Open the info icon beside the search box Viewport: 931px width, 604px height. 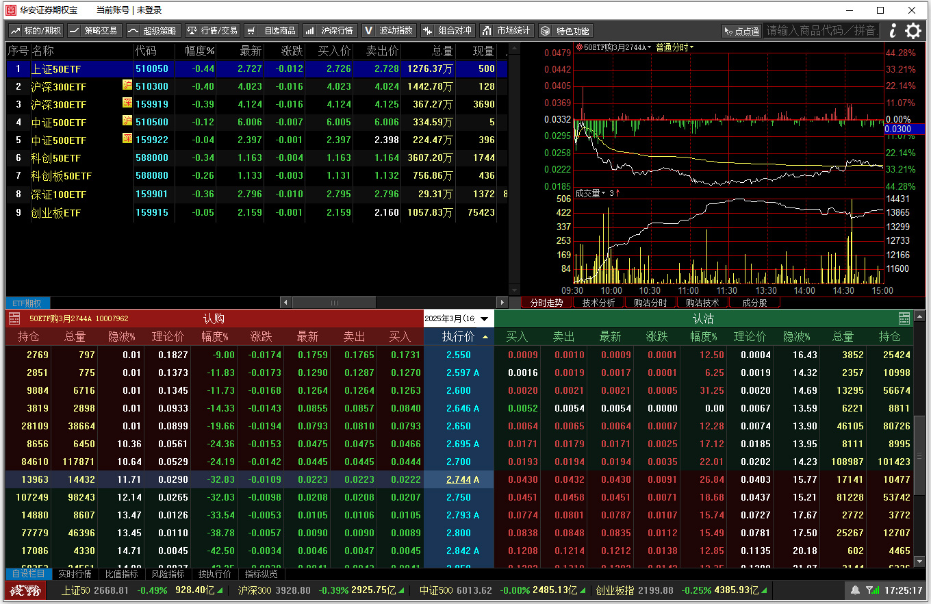pos(893,31)
